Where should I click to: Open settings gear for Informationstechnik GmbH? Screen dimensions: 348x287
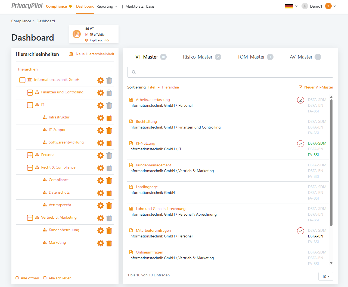pos(101,80)
